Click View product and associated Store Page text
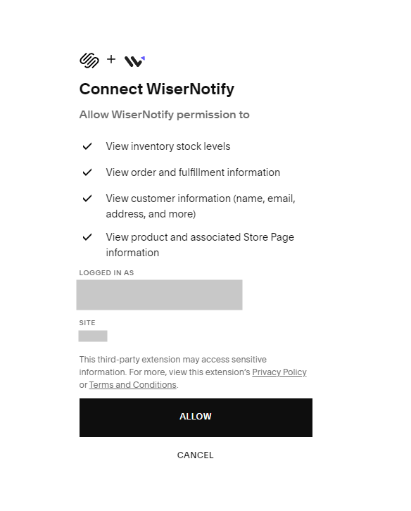The image size is (411, 511). [x=200, y=245]
